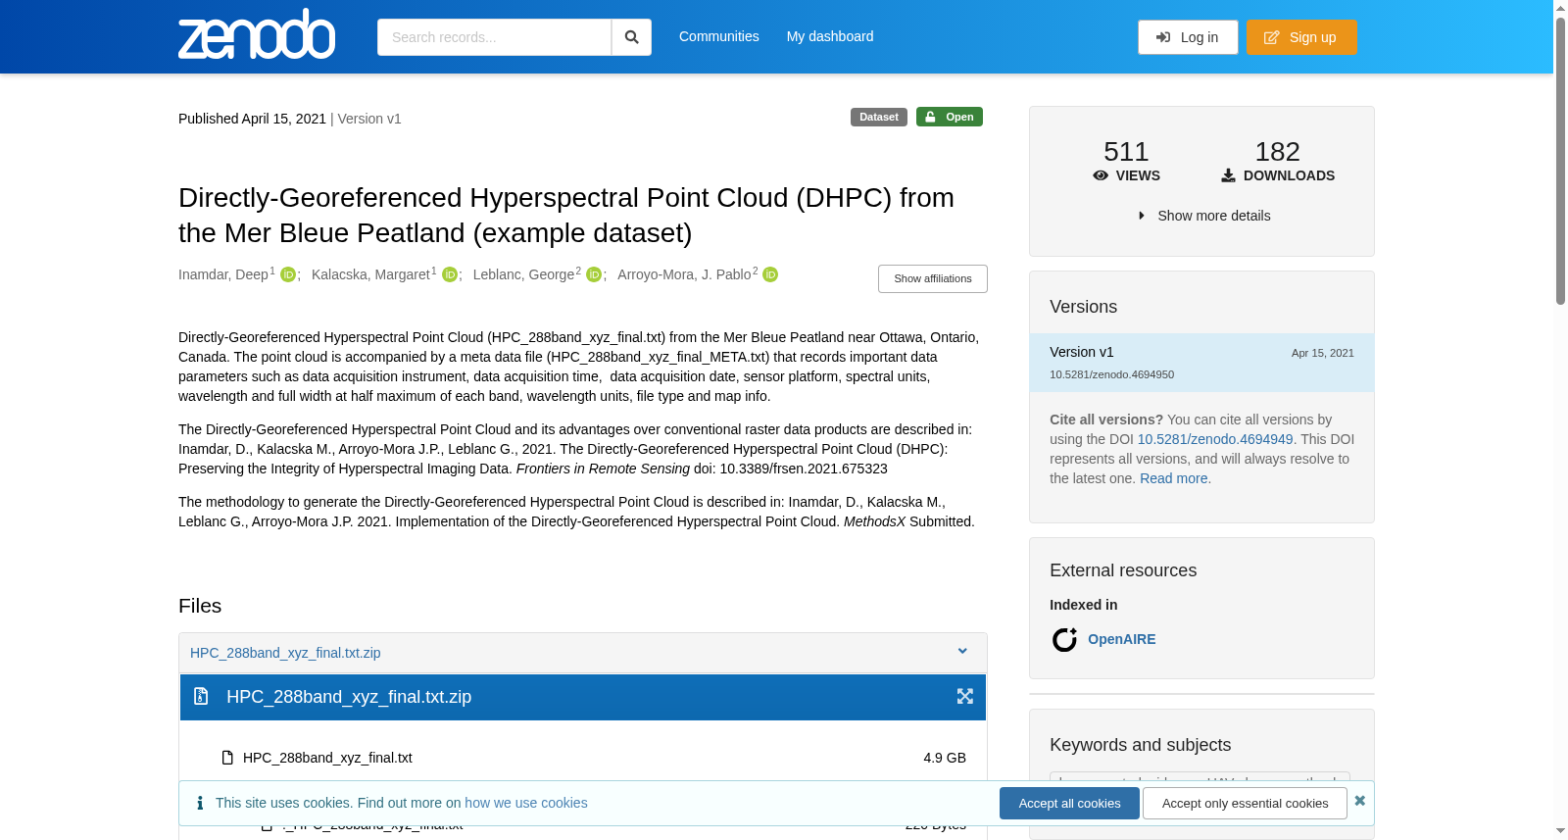Click the zip archive file icon in preview header
Image resolution: width=1568 pixels, height=840 pixels.
[x=201, y=696]
